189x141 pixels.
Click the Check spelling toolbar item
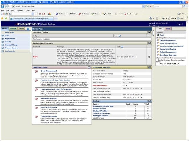pyautogui.click(x=95, y=14)
